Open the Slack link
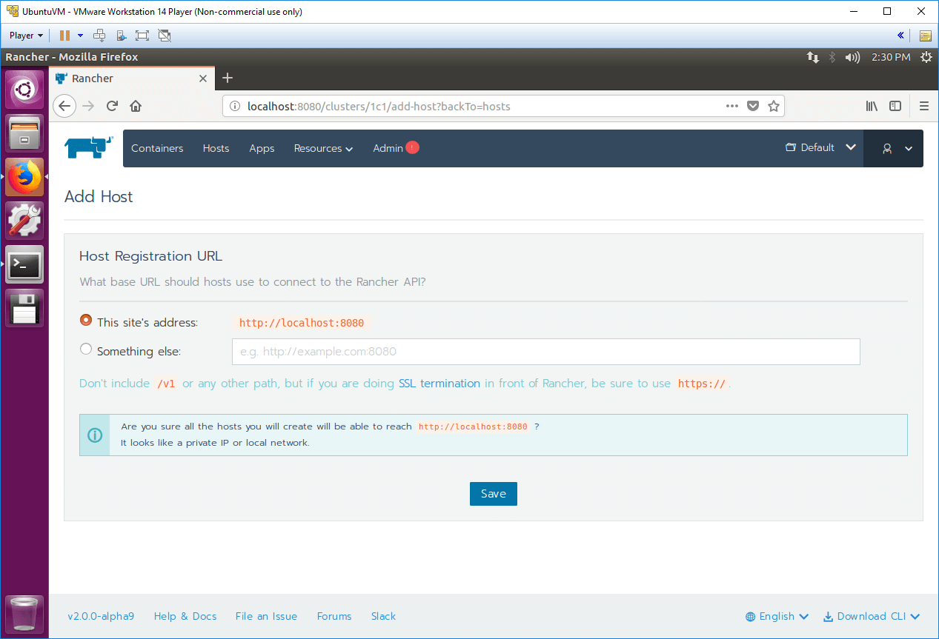The height and width of the screenshot is (639, 939). coord(383,616)
